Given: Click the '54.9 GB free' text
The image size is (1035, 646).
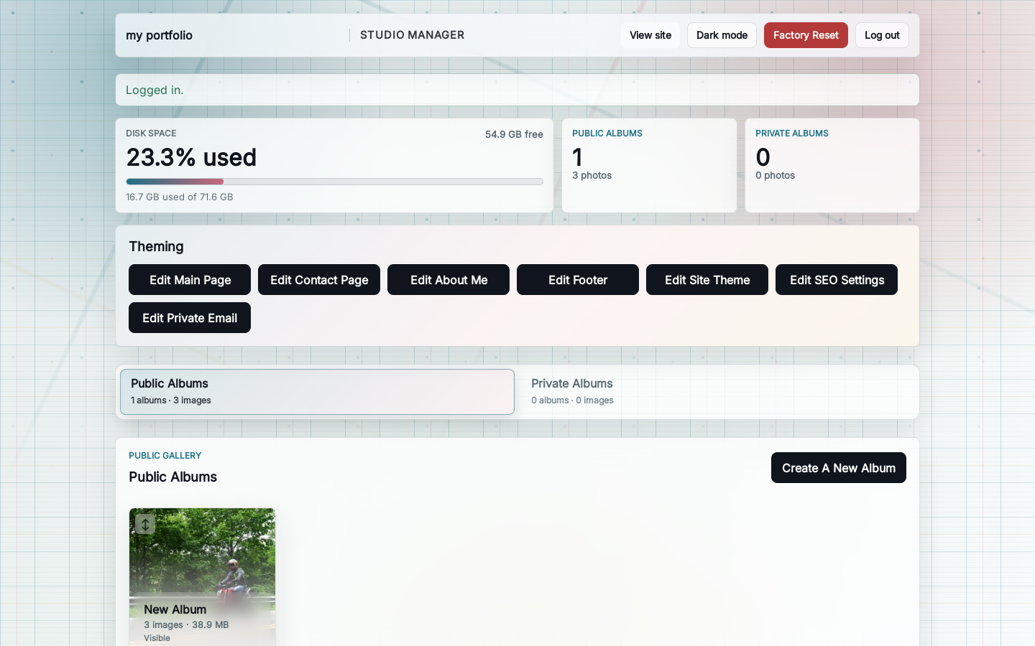Looking at the screenshot, I should tap(514, 134).
